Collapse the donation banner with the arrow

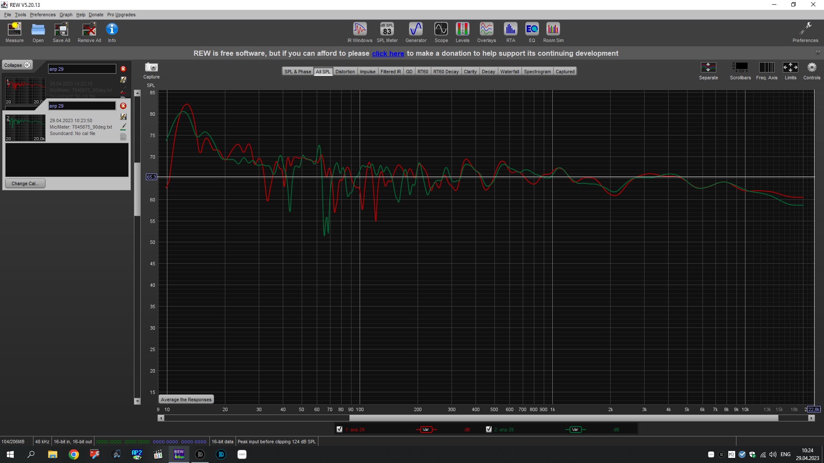(x=817, y=52)
